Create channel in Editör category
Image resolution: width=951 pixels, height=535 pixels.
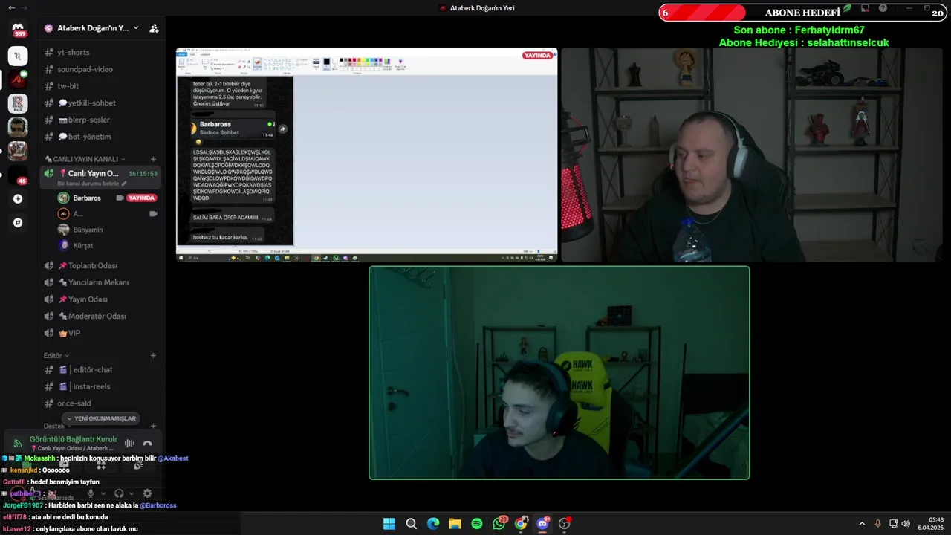[x=153, y=356]
